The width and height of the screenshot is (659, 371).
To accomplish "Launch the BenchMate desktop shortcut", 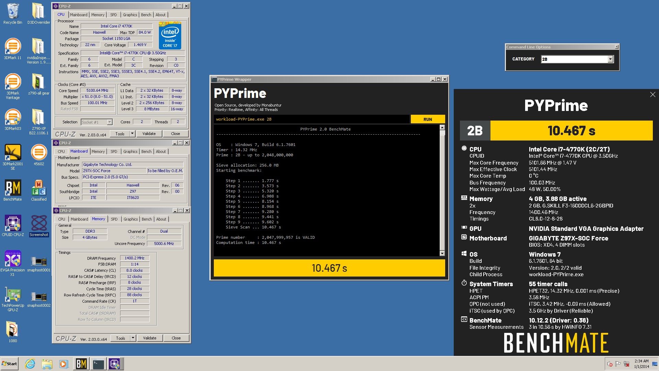I will (13, 190).
